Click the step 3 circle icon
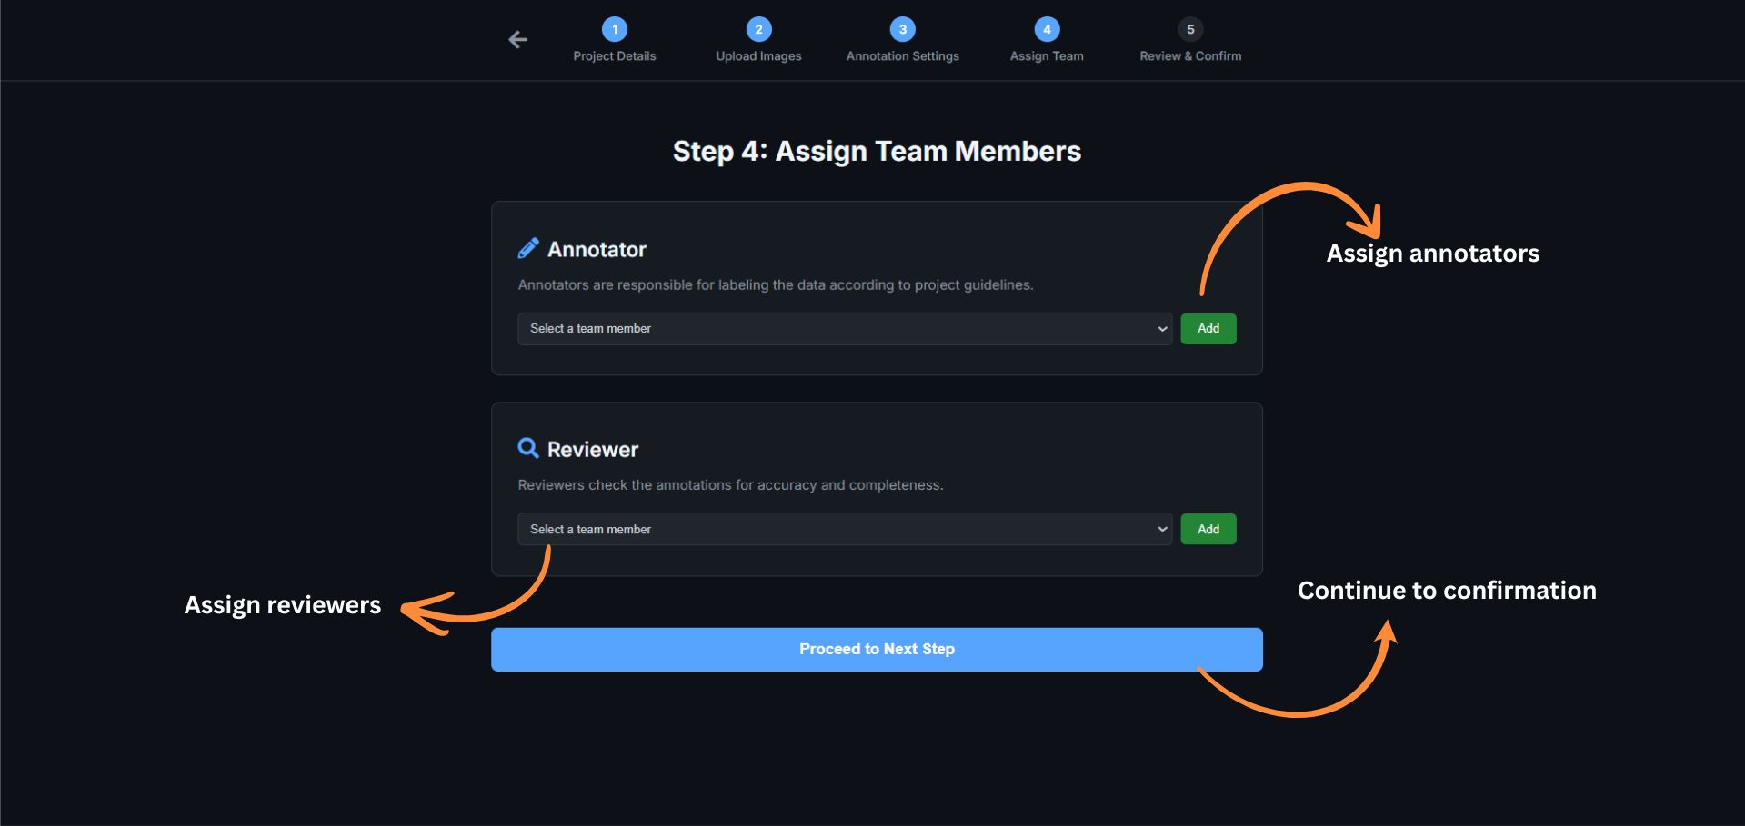 tap(902, 29)
